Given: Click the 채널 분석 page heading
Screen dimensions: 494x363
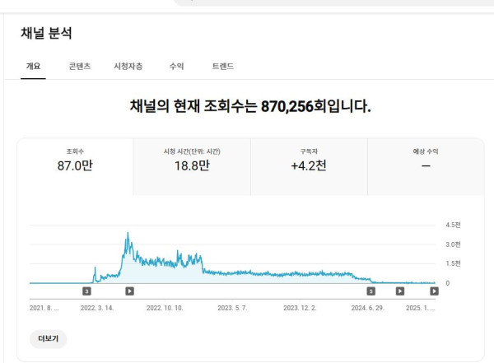Looking at the screenshot, I should [x=46, y=34].
